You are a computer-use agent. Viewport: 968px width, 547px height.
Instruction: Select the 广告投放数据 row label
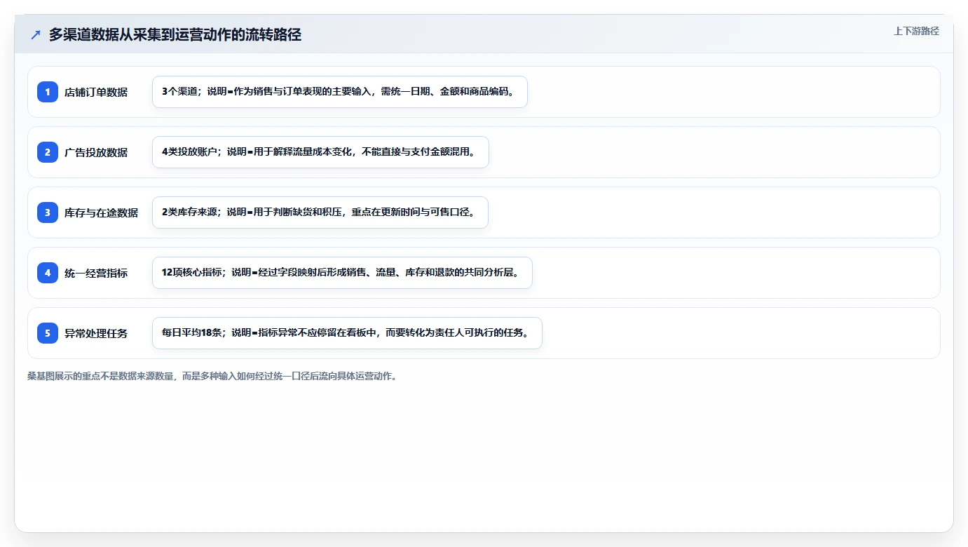tap(96, 152)
